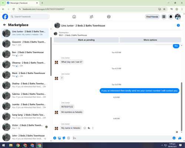Open Victor conversation in list

point(25,127)
